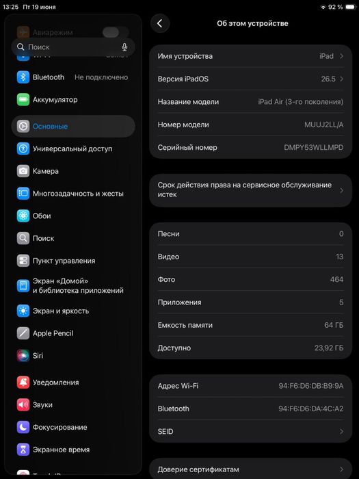Expand Версия iPadOS chevron
The height and width of the screenshot is (479, 359).
click(341, 79)
